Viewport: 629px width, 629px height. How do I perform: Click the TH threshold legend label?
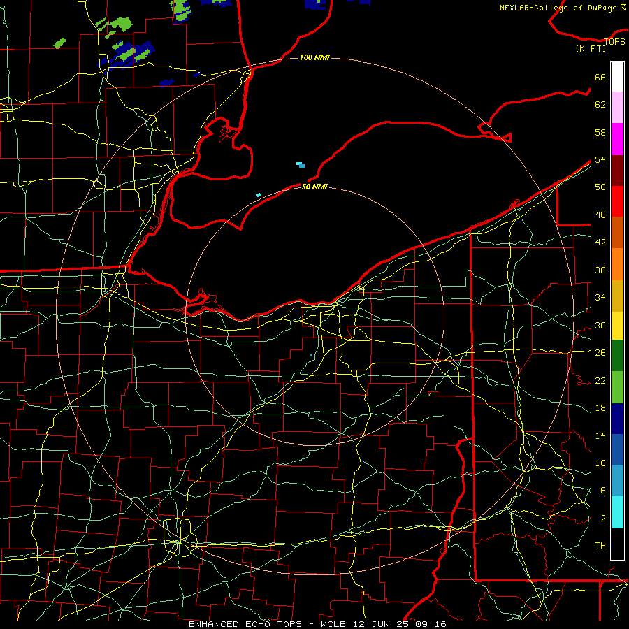click(600, 545)
